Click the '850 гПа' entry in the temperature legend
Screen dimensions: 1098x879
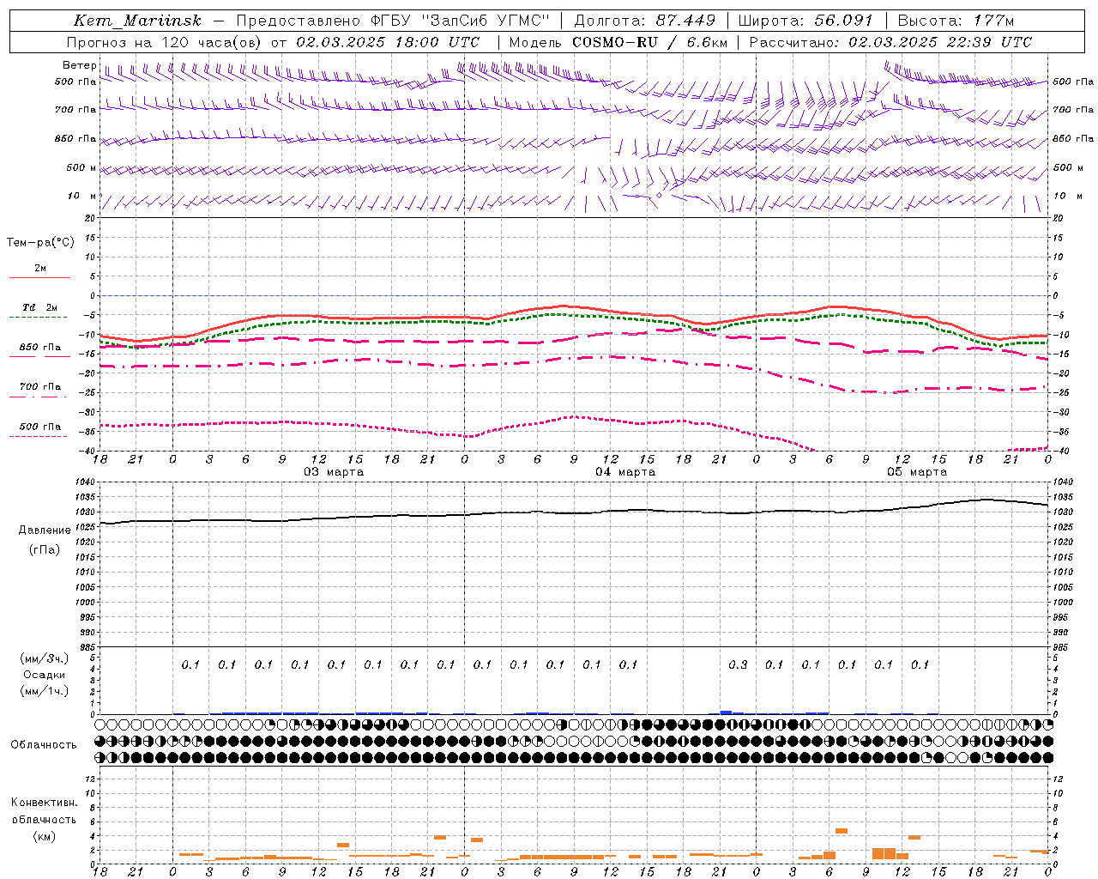[39, 348]
